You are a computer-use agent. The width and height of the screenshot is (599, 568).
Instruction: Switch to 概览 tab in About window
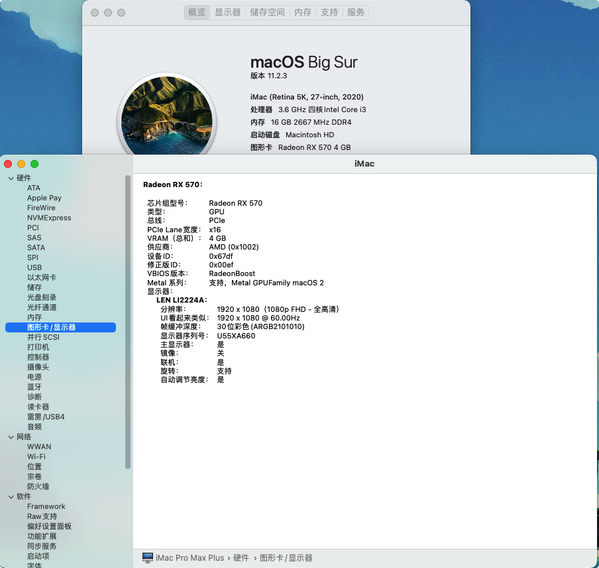197,12
